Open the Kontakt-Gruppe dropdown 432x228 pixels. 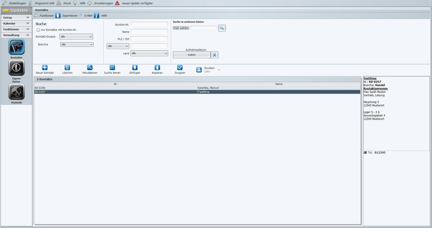tap(76, 37)
